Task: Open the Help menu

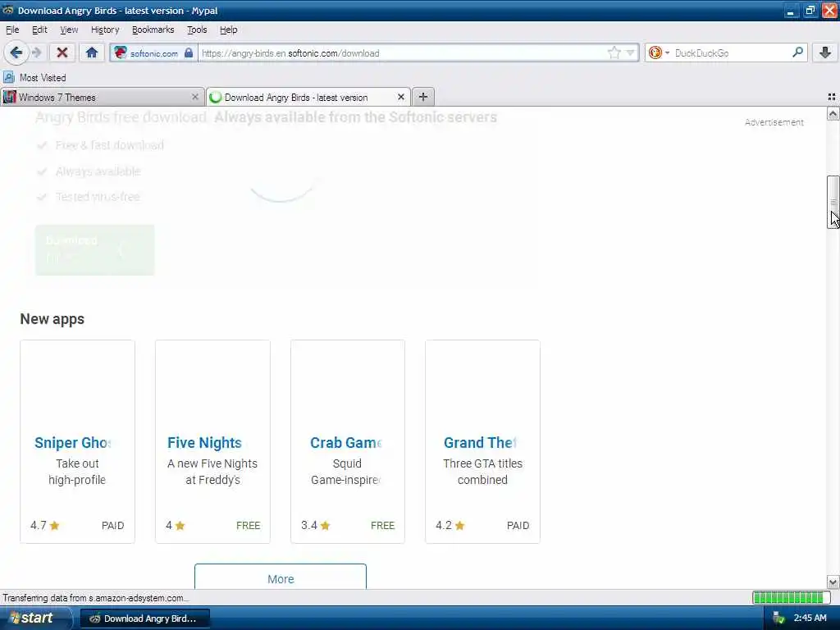Action: pyautogui.click(x=229, y=30)
